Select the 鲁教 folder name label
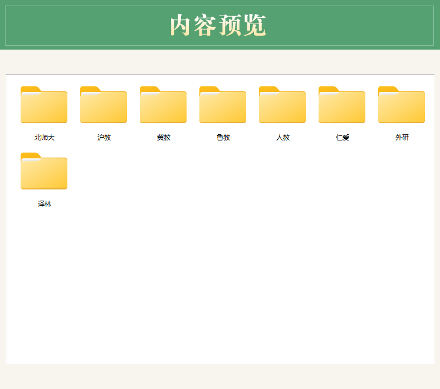 click(223, 137)
